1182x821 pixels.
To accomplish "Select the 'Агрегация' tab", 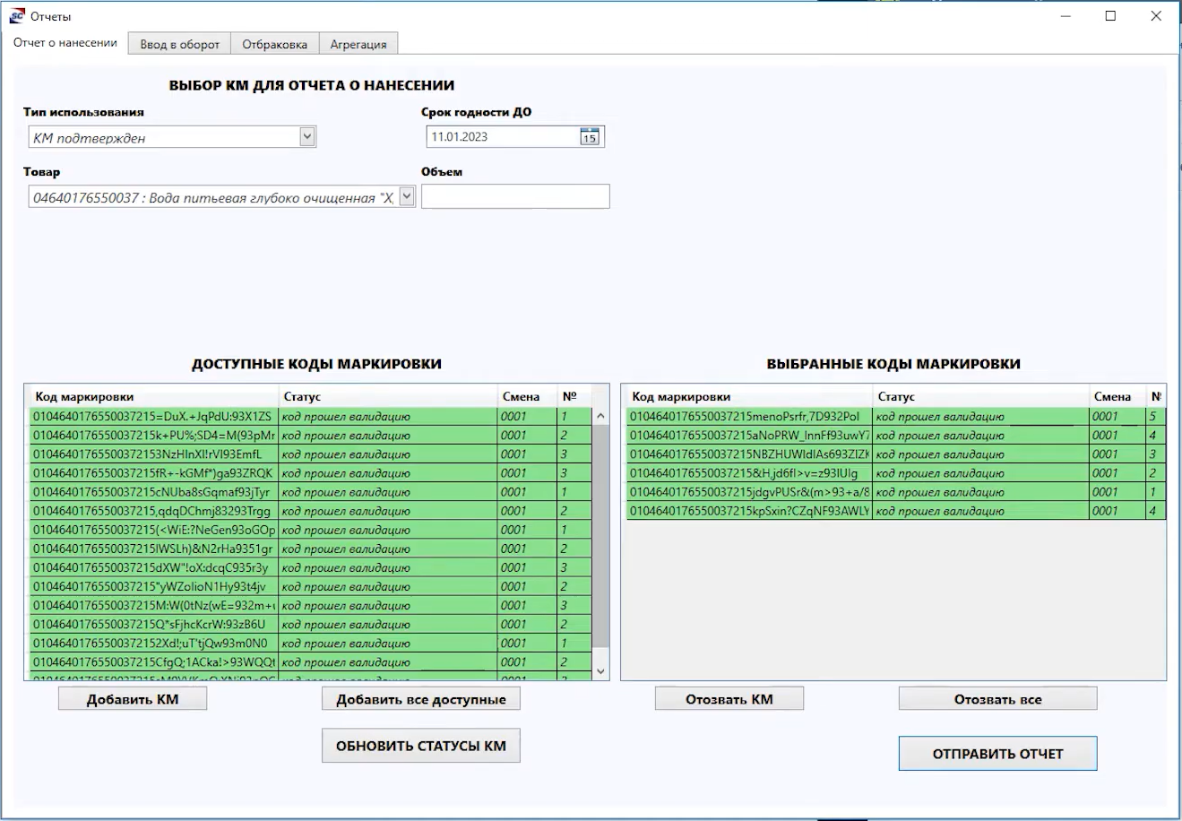I will pyautogui.click(x=358, y=44).
